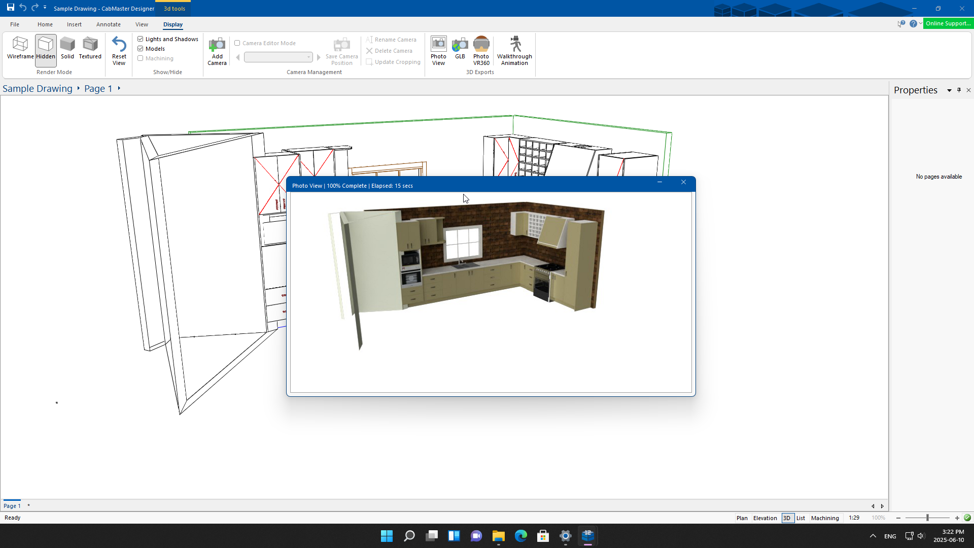Uncheck the Models checkbox
The height and width of the screenshot is (548, 974).
coord(141,49)
